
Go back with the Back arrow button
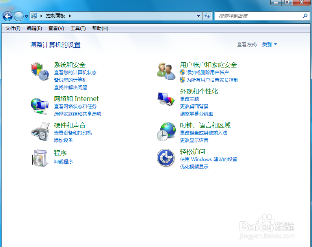(x=7, y=16)
